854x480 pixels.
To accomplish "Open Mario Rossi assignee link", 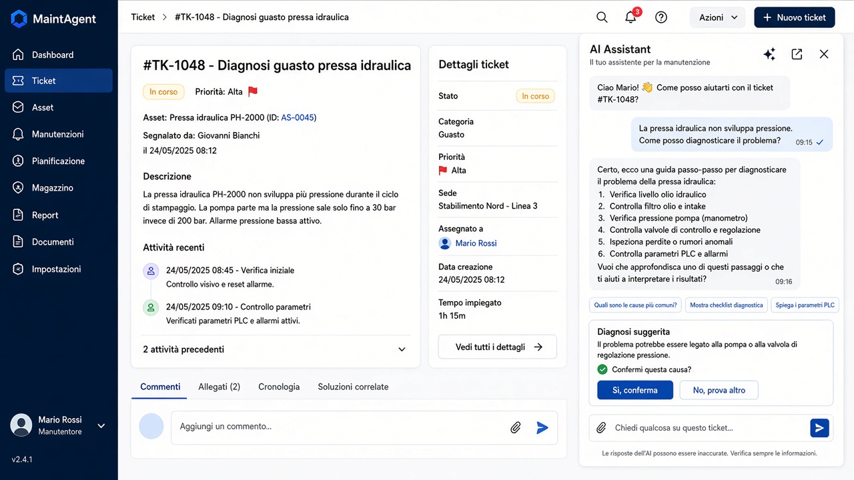I will click(x=476, y=243).
